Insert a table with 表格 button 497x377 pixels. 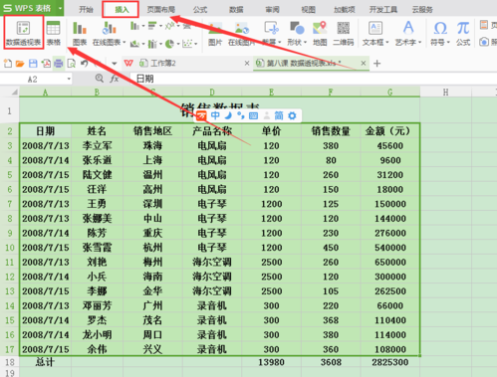click(53, 33)
